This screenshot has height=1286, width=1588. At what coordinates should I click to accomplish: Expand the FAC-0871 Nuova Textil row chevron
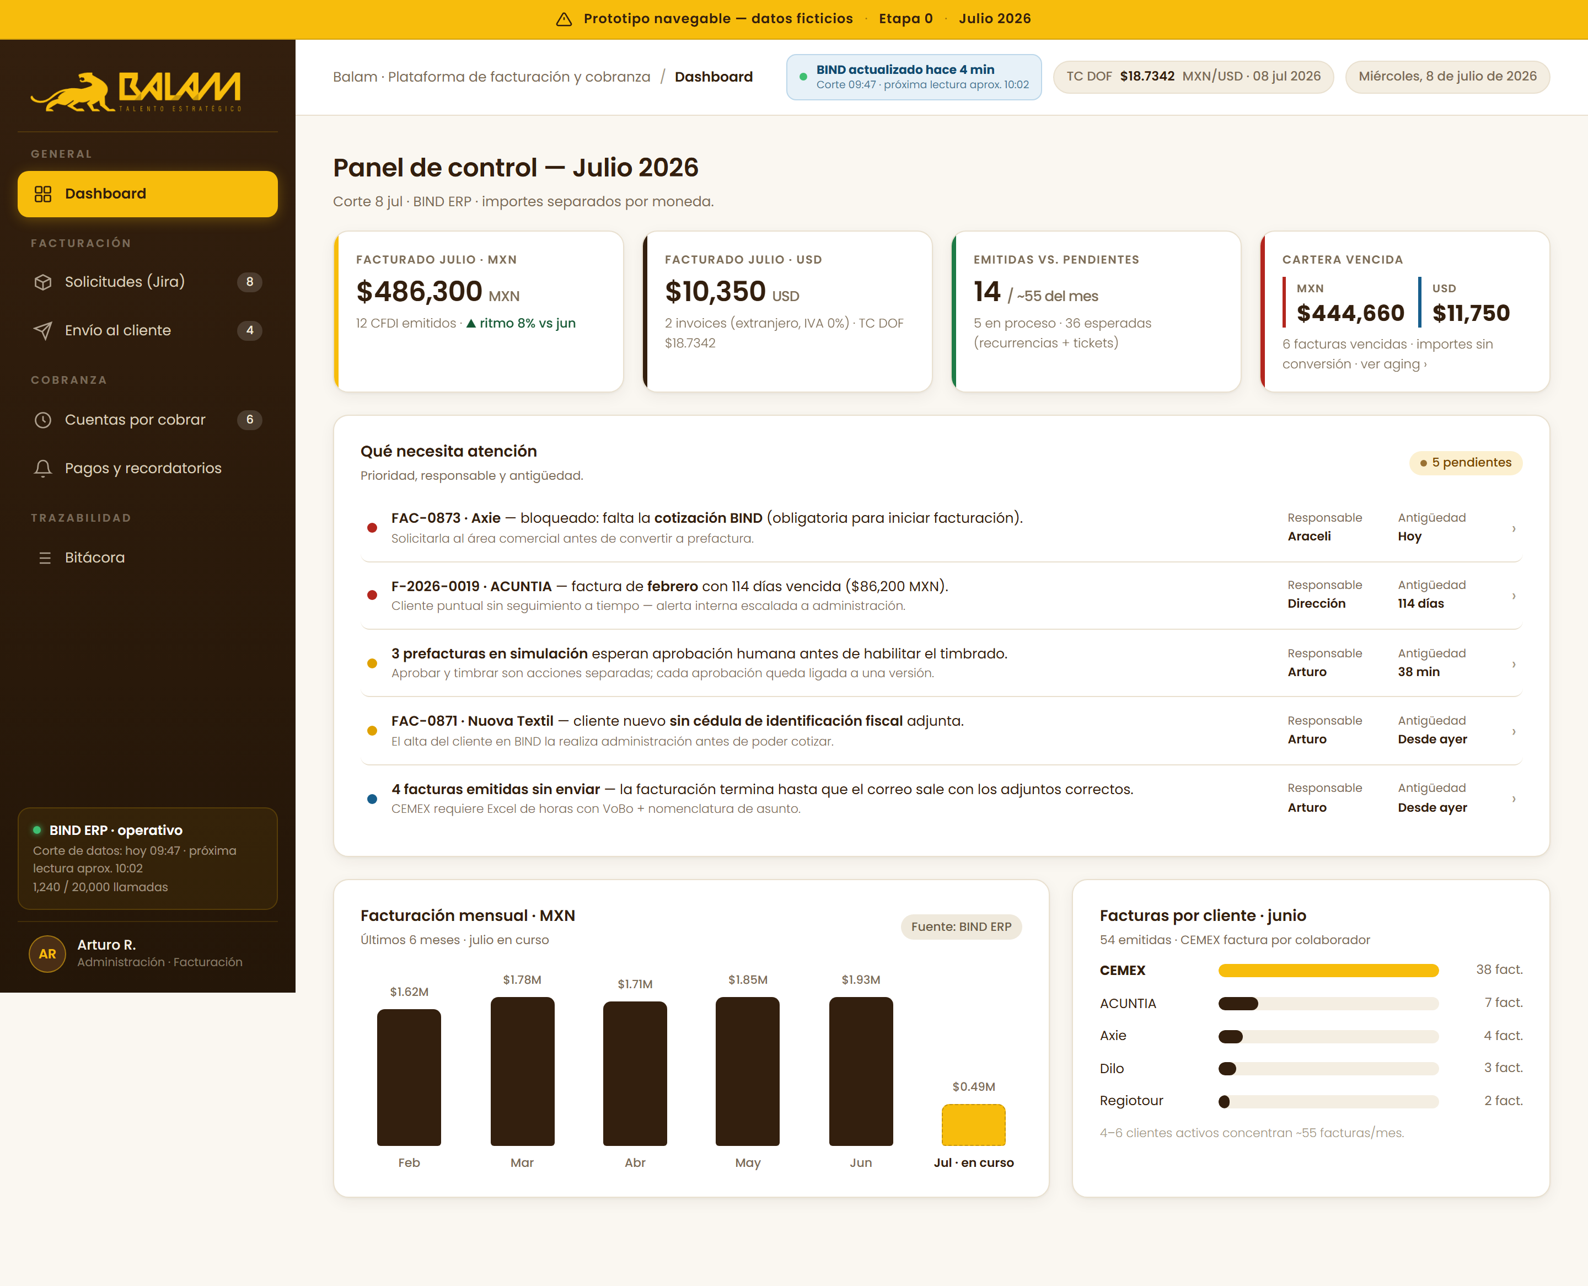tap(1513, 731)
